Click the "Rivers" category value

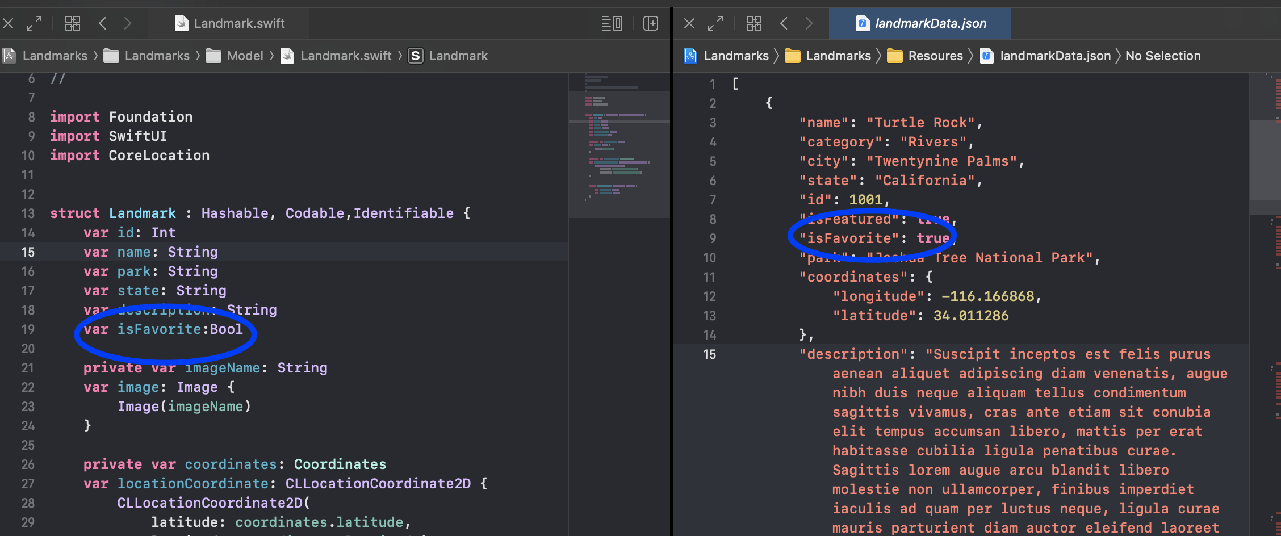pos(933,142)
